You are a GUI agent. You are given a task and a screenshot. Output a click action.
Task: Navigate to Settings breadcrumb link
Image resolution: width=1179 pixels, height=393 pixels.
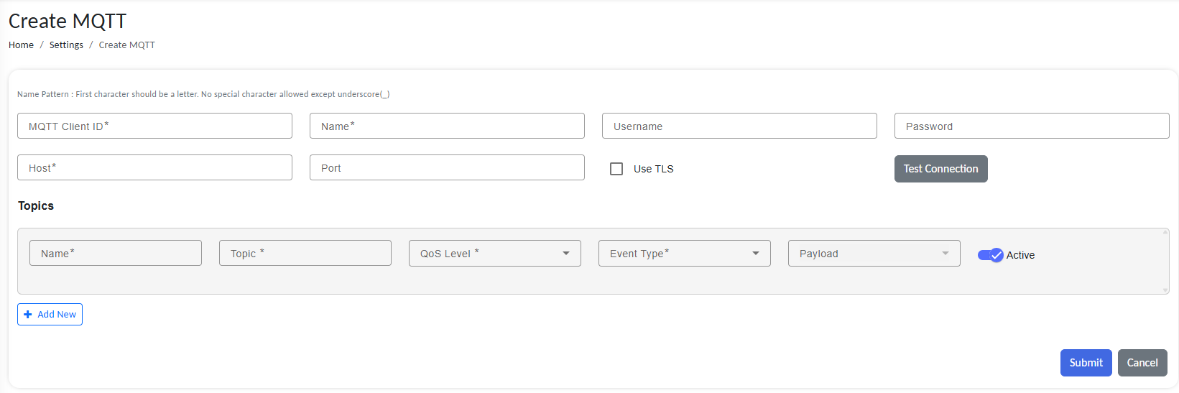(66, 45)
